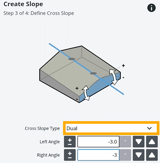The height and width of the screenshot is (163, 160).
Task: Open the info help icon
Action: click(x=151, y=8)
